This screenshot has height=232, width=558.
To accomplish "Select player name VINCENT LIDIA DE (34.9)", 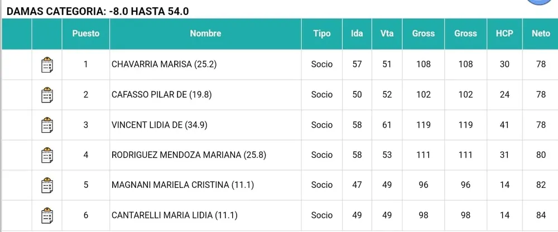I will click(x=160, y=125).
